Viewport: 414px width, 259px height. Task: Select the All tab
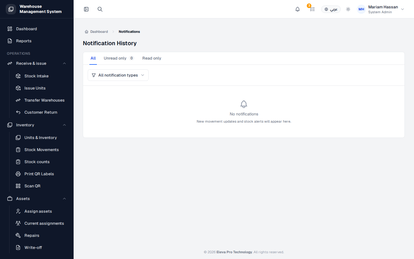(93, 58)
